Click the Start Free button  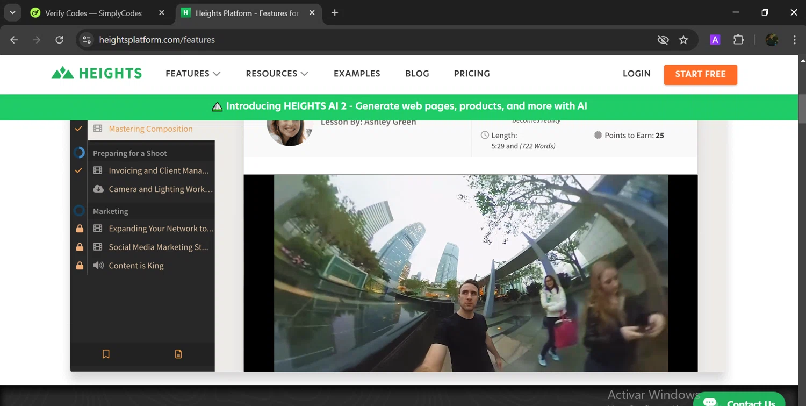[700, 74]
